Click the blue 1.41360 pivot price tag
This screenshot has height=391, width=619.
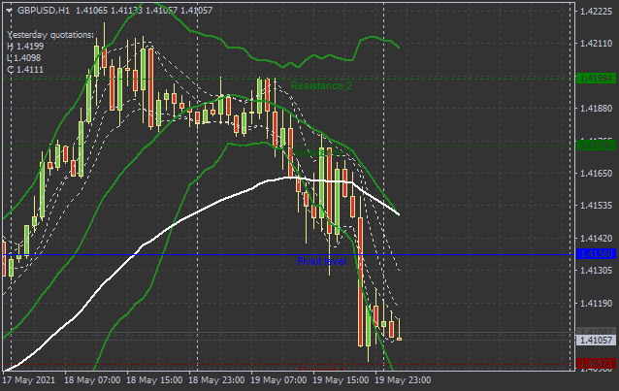596,254
